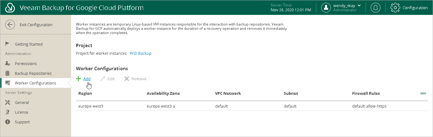
Task: Click the Exit Configuration back arrow icon
Action: (x=10, y=25)
